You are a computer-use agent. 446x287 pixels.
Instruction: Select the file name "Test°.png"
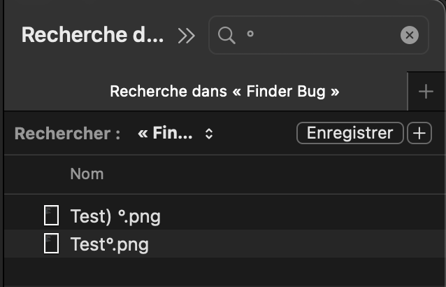click(109, 244)
